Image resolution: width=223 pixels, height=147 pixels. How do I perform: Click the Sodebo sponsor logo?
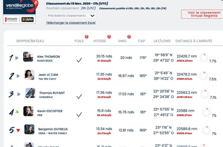coord(28,19)
